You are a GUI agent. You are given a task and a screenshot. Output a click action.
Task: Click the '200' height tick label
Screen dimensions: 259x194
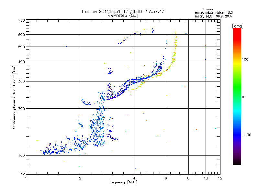point(22,109)
